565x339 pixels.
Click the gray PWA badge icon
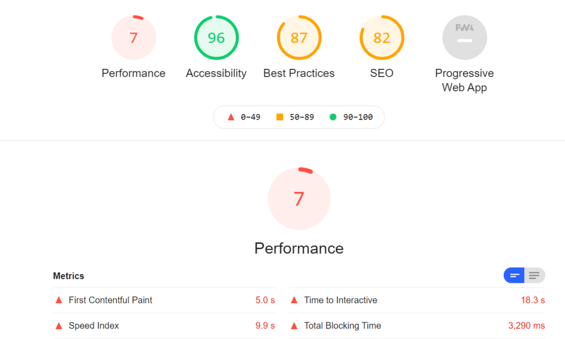(x=465, y=37)
